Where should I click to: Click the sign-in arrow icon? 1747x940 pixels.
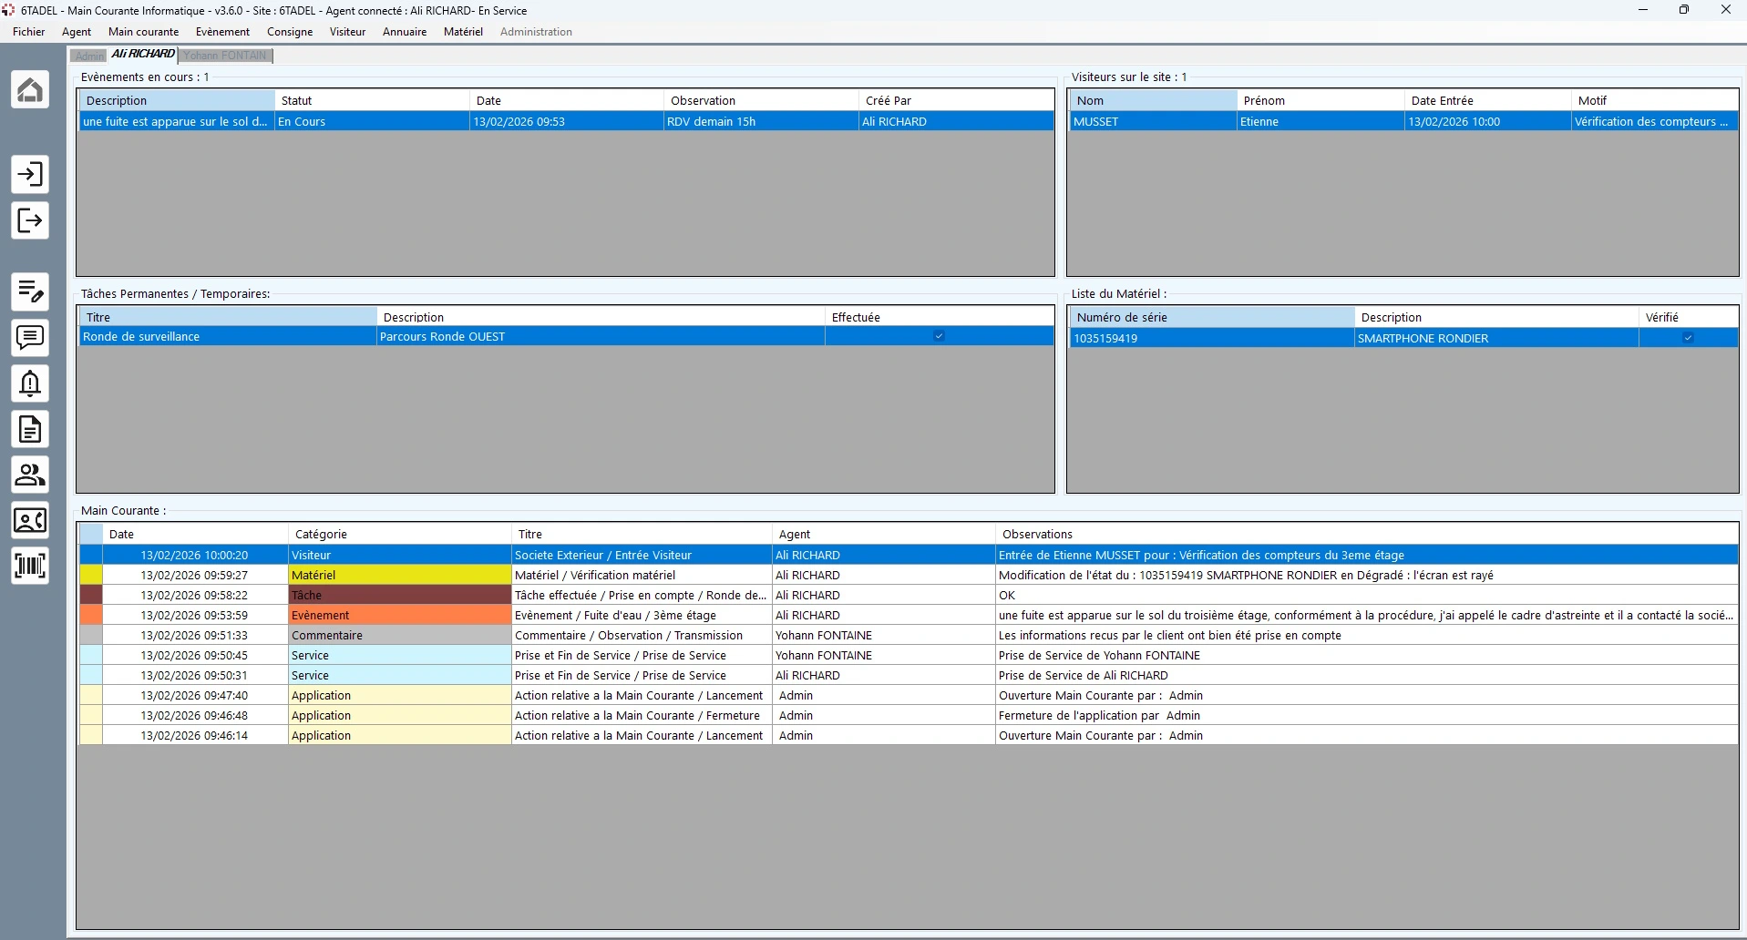(x=30, y=174)
